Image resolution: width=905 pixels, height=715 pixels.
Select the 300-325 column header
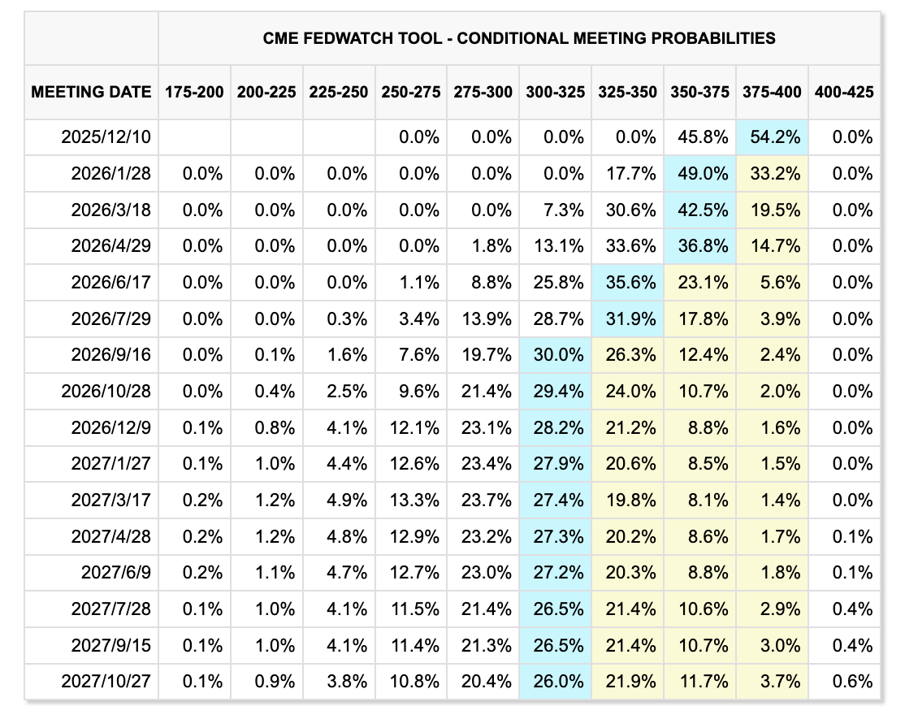[556, 92]
